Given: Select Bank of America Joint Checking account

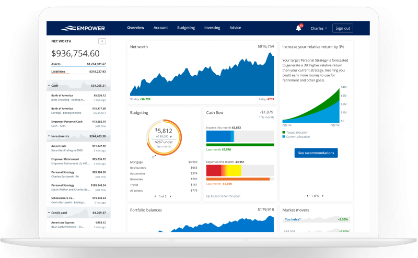Looking at the screenshot, I should [78, 98].
